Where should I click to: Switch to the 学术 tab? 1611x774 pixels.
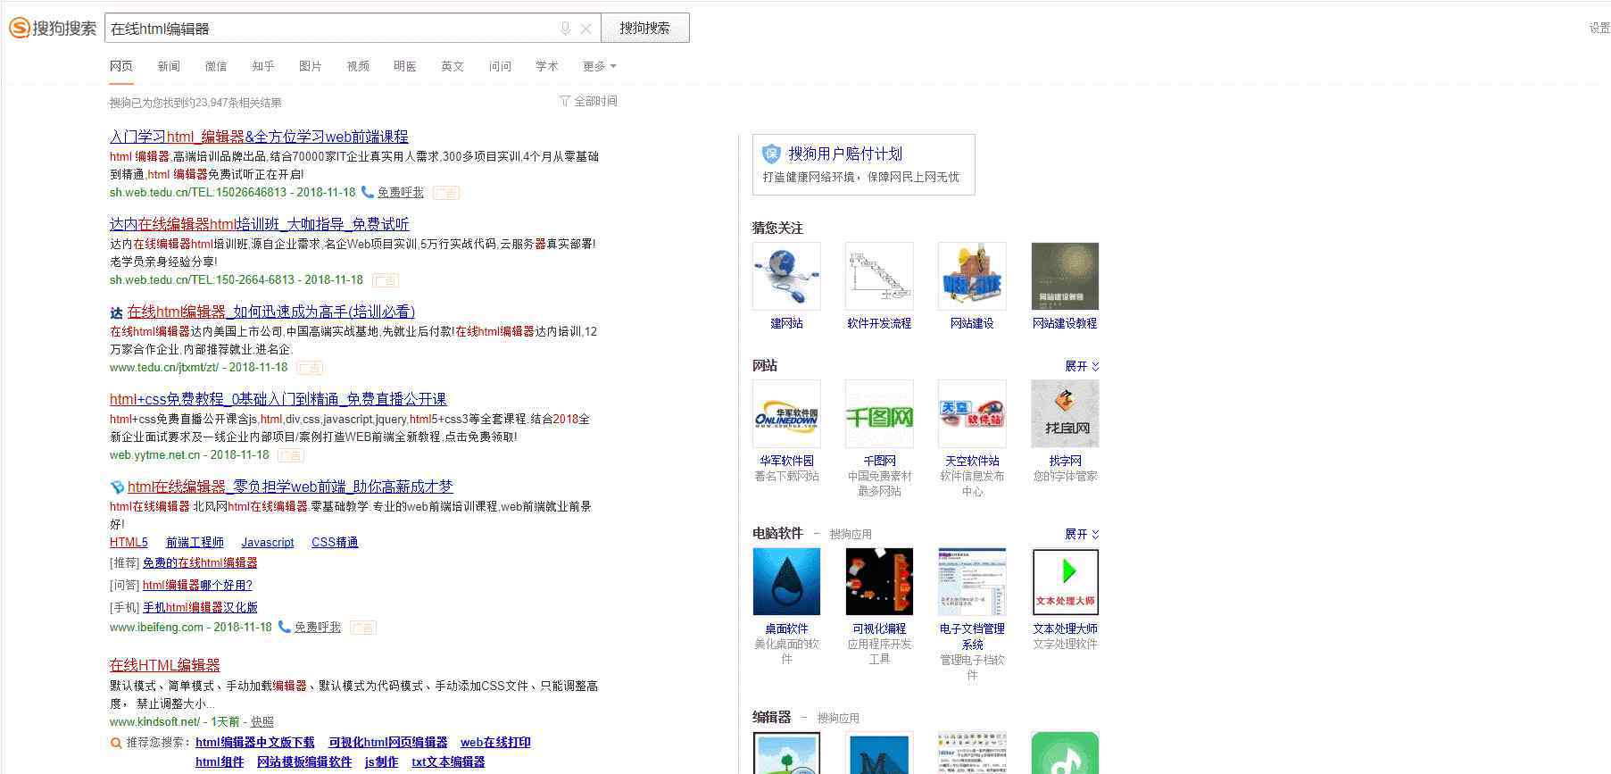coord(547,66)
